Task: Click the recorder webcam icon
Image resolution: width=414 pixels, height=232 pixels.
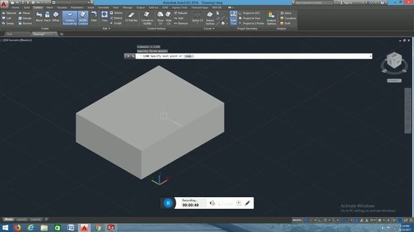Action: click(239, 203)
